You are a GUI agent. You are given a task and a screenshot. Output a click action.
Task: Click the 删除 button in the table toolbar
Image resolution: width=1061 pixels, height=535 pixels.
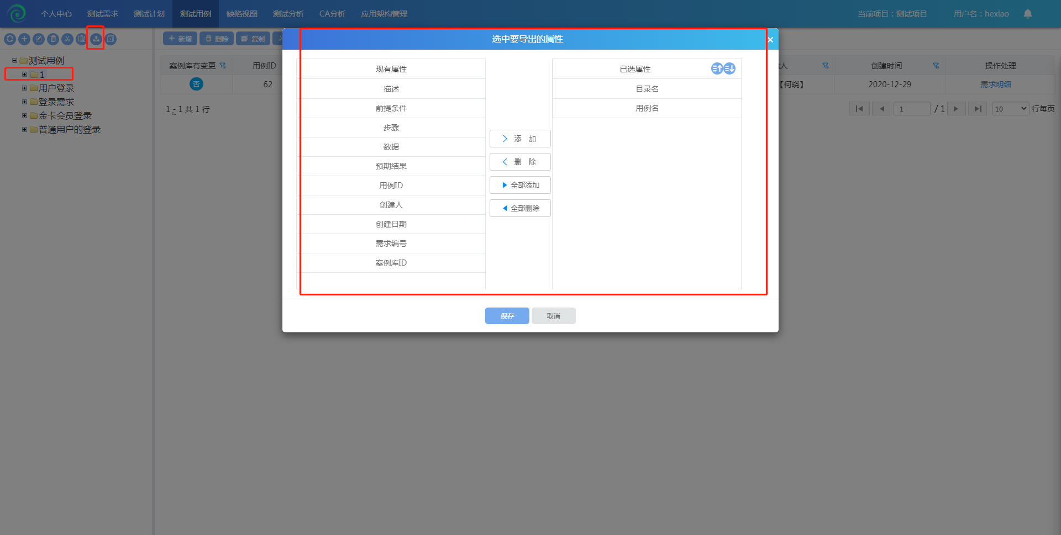(217, 39)
